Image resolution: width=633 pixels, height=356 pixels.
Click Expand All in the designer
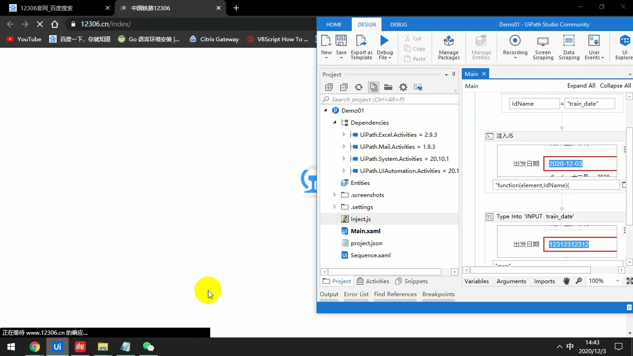[581, 86]
